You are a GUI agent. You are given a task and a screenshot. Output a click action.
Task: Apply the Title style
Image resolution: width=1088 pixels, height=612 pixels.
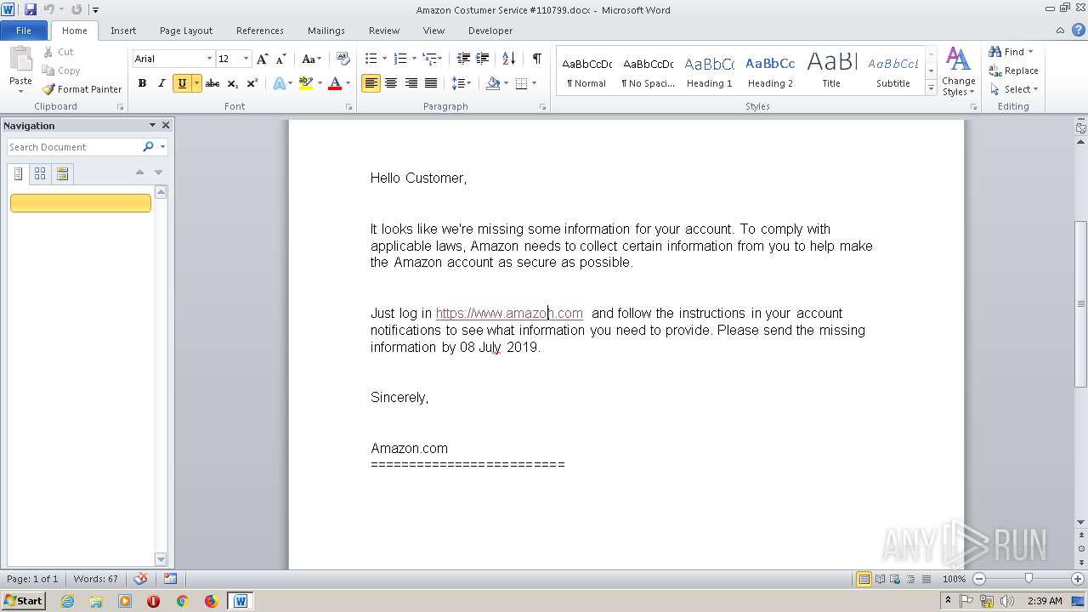[831, 71]
